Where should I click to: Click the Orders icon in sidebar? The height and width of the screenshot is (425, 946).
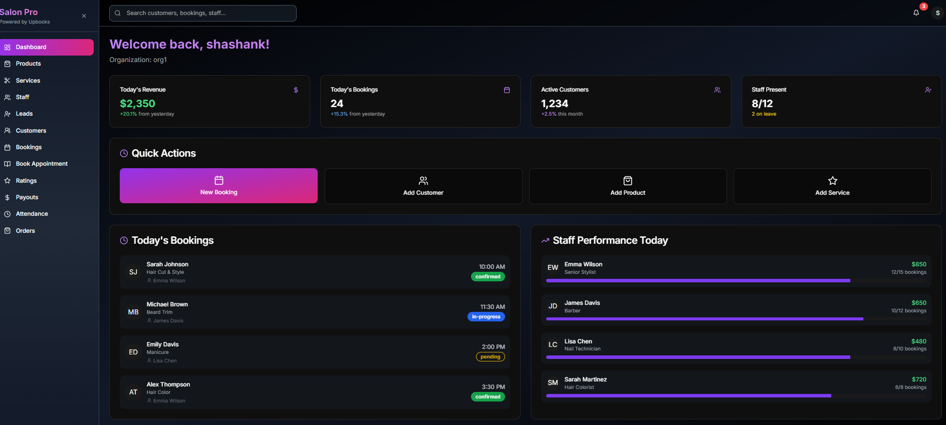tap(8, 231)
